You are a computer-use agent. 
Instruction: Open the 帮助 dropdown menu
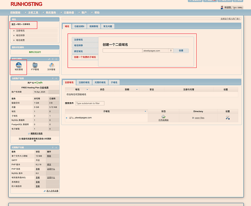tap(95, 12)
